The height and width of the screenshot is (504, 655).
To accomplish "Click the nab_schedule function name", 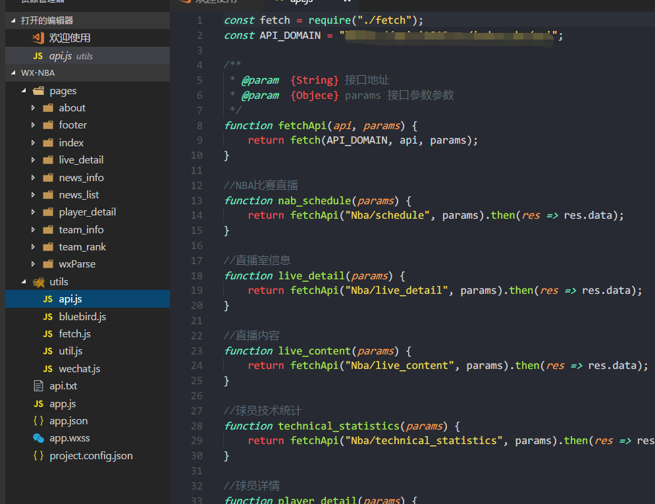I will pos(315,200).
